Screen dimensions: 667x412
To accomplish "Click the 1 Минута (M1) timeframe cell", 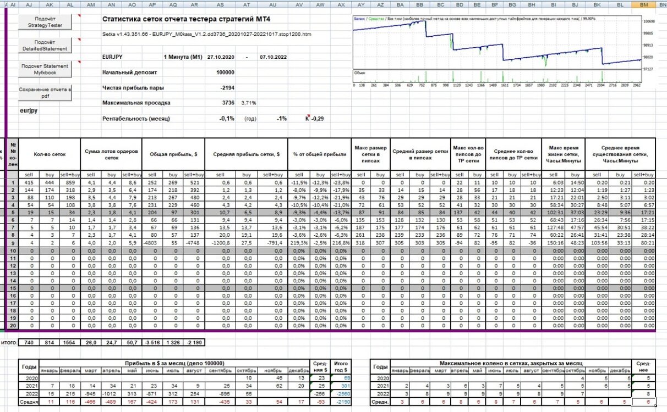I will point(183,57).
